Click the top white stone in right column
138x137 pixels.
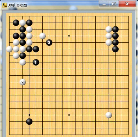pos(109,29)
